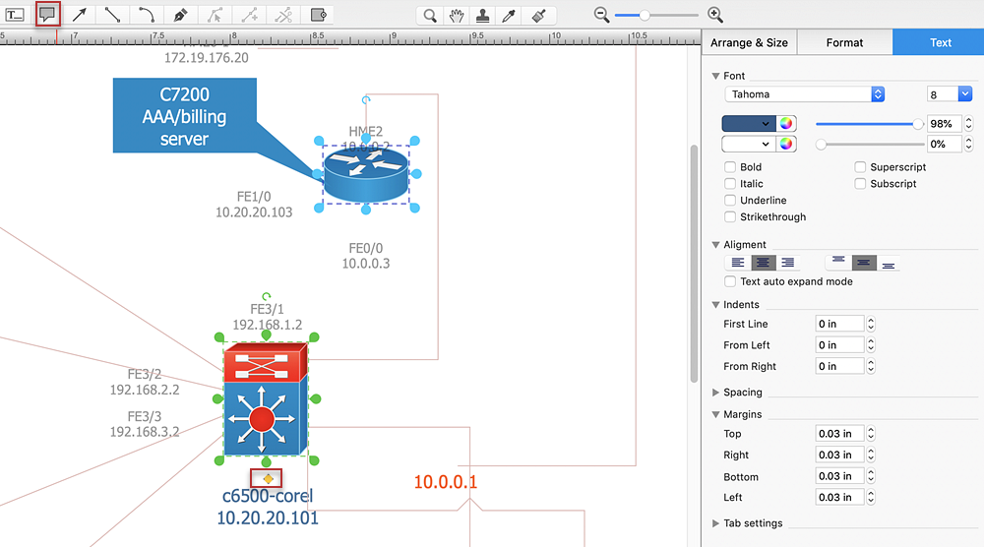Enable Bold checkbox
Viewport: 984px width, 547px height.
coord(730,167)
